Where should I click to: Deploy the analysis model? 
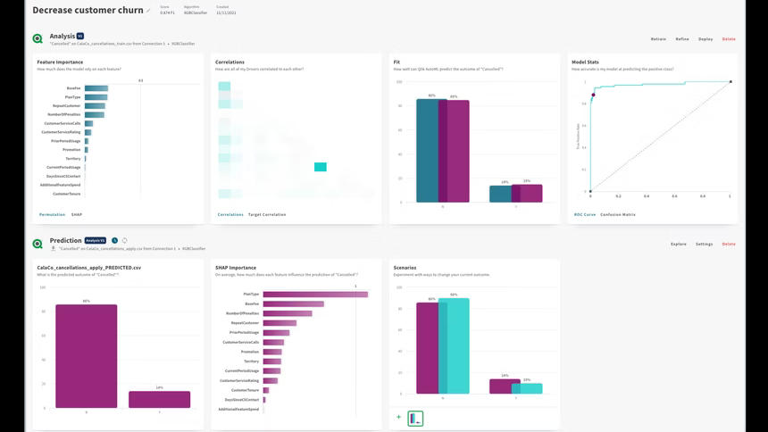705,39
